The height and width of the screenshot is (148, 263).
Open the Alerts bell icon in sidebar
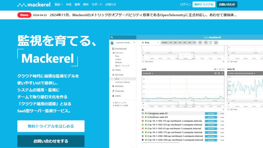click(x=113, y=96)
